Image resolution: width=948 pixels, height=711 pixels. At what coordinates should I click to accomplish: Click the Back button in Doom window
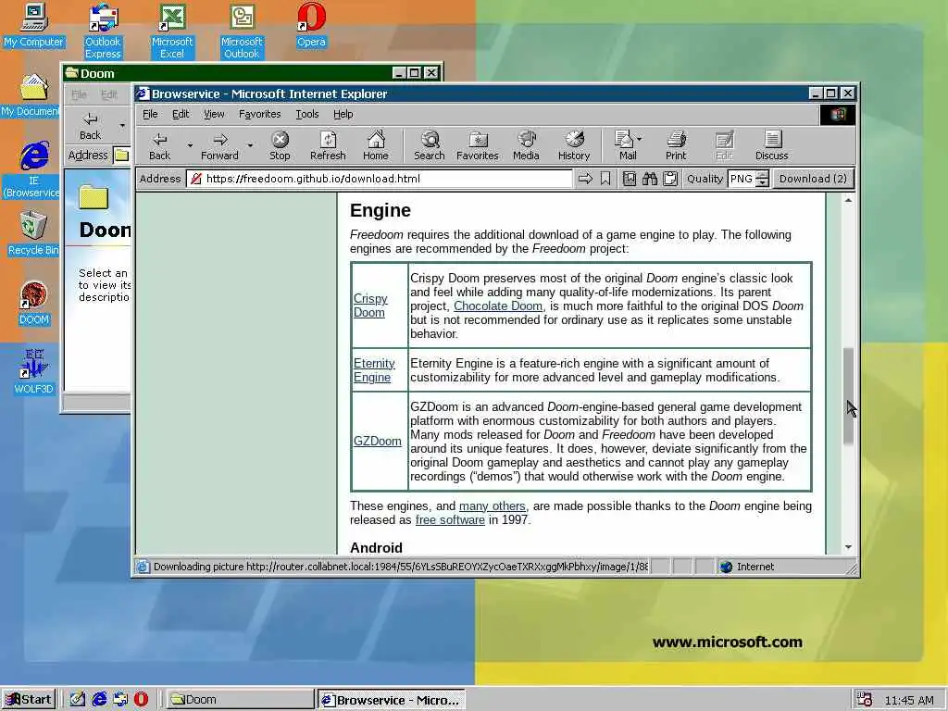90,126
